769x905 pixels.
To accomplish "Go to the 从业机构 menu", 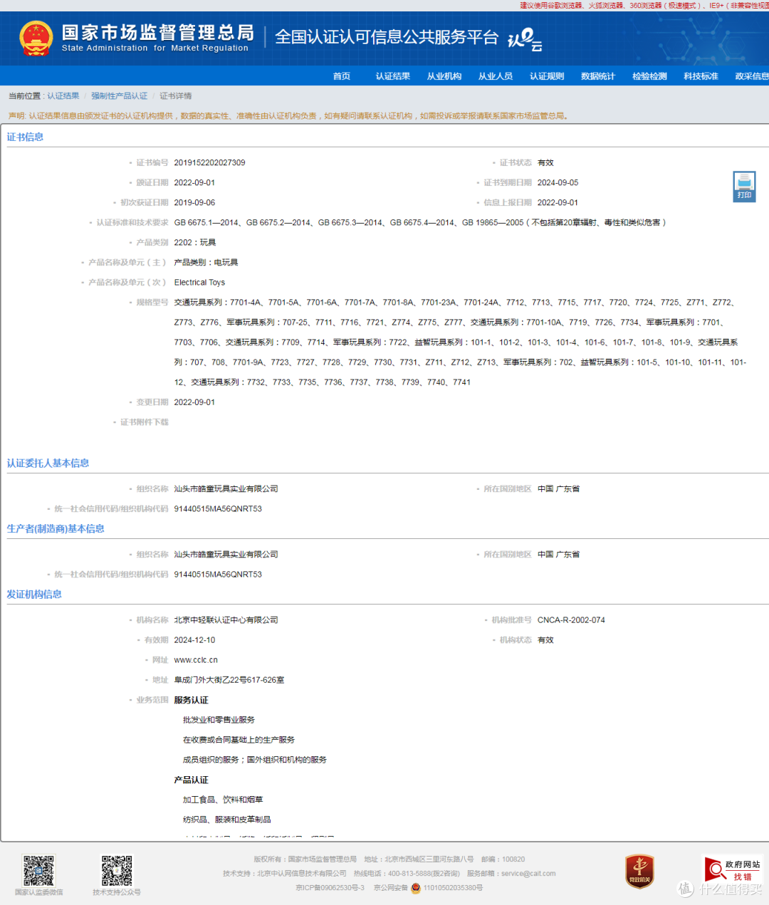I will 444,76.
